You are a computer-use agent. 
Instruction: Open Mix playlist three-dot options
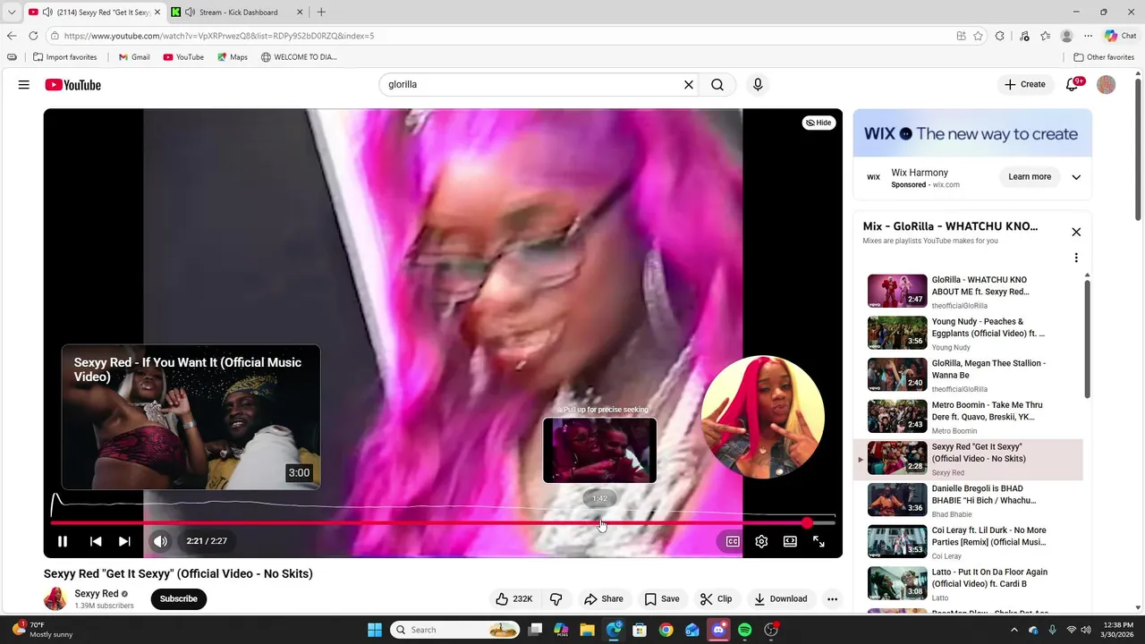point(1076,258)
